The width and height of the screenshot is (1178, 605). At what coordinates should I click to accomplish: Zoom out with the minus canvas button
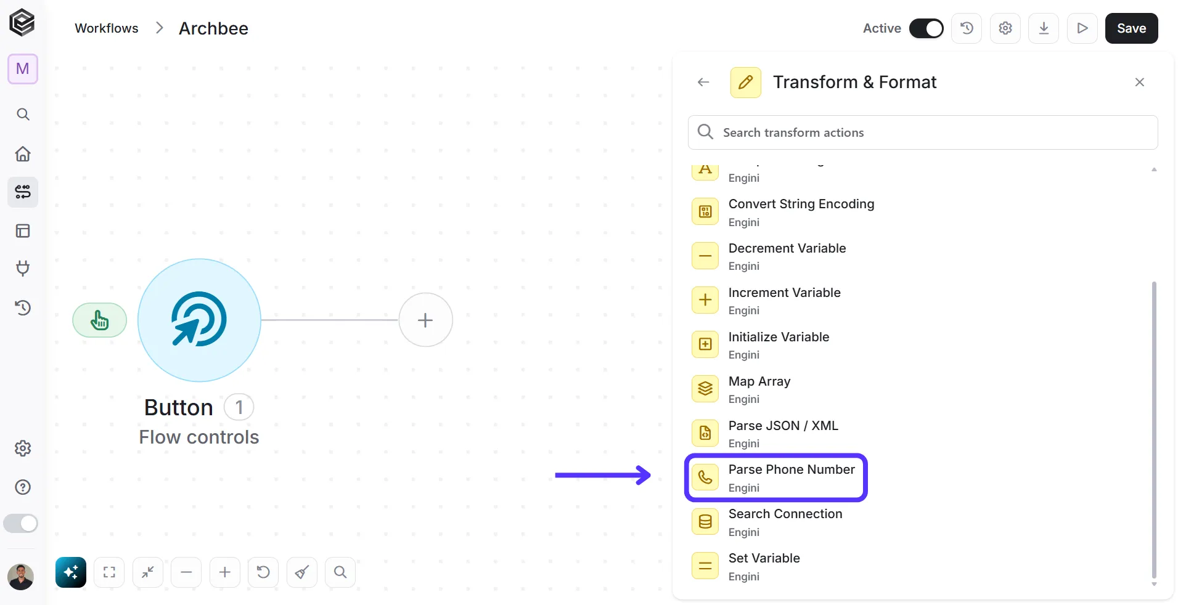(186, 572)
